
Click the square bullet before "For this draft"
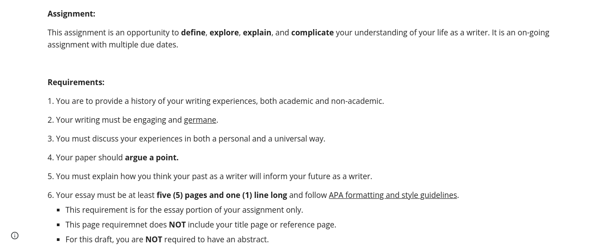point(58,240)
